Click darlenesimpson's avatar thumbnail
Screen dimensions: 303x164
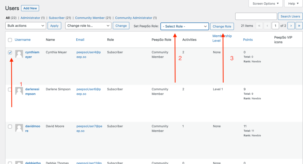pos(19,91)
